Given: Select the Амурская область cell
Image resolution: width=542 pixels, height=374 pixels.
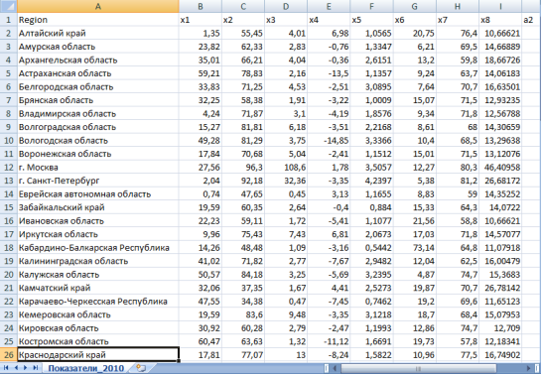Looking at the screenshot, I should [98, 47].
